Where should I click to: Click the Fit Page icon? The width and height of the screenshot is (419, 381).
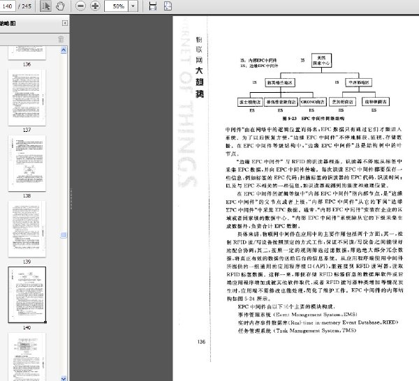coord(168,6)
